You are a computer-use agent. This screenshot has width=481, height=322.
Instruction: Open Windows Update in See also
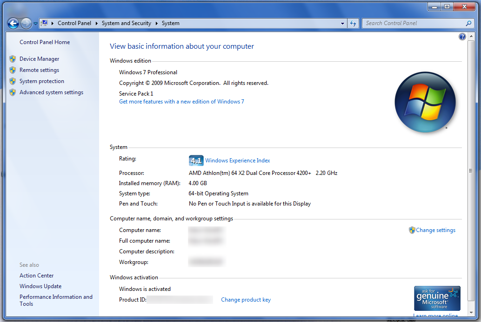40,286
